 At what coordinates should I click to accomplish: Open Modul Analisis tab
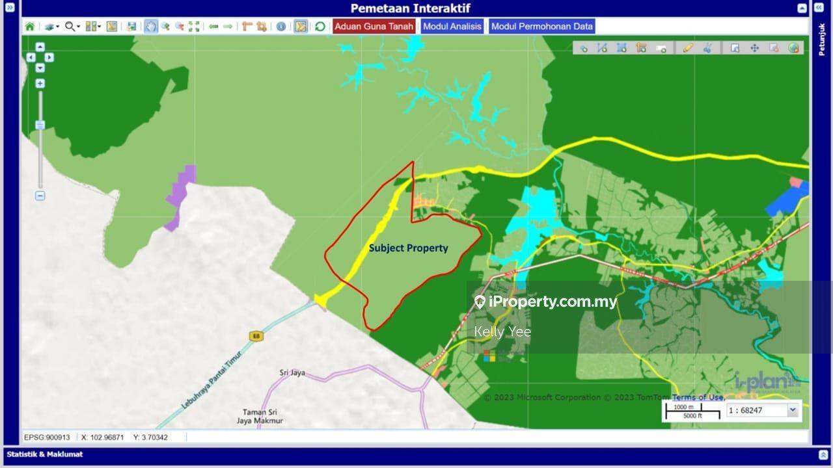[452, 27]
